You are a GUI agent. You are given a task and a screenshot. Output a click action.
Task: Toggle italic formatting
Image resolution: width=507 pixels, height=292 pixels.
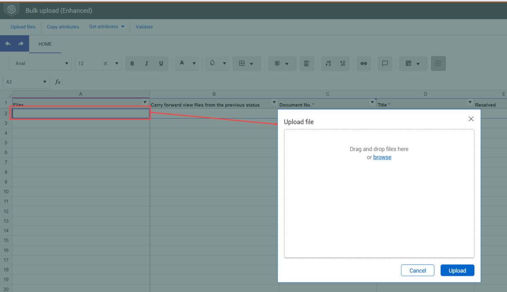point(147,64)
